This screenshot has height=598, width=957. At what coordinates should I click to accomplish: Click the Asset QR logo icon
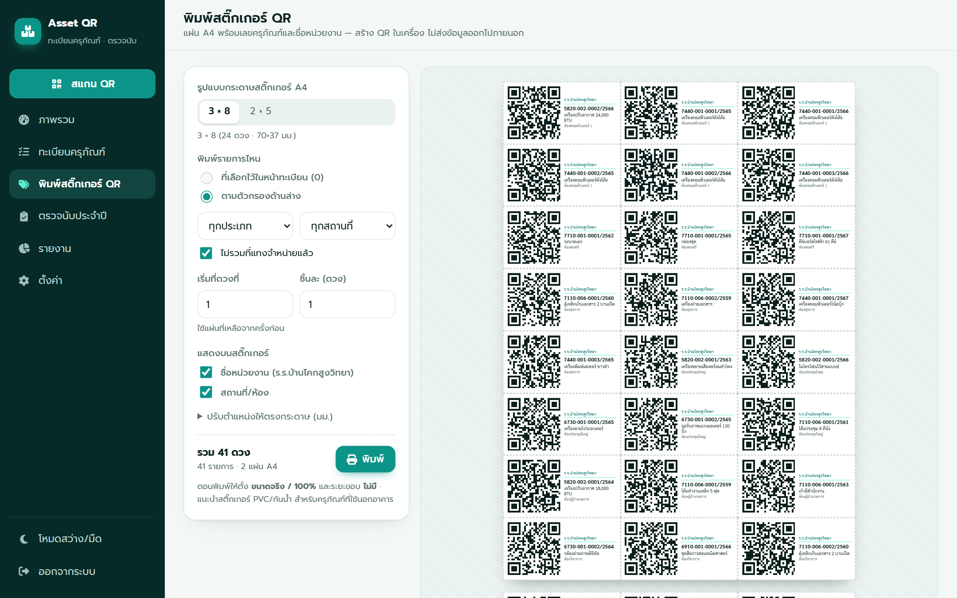pos(28,31)
